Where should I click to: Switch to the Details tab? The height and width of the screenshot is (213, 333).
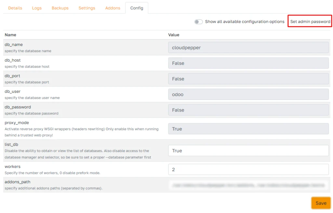coord(15,8)
